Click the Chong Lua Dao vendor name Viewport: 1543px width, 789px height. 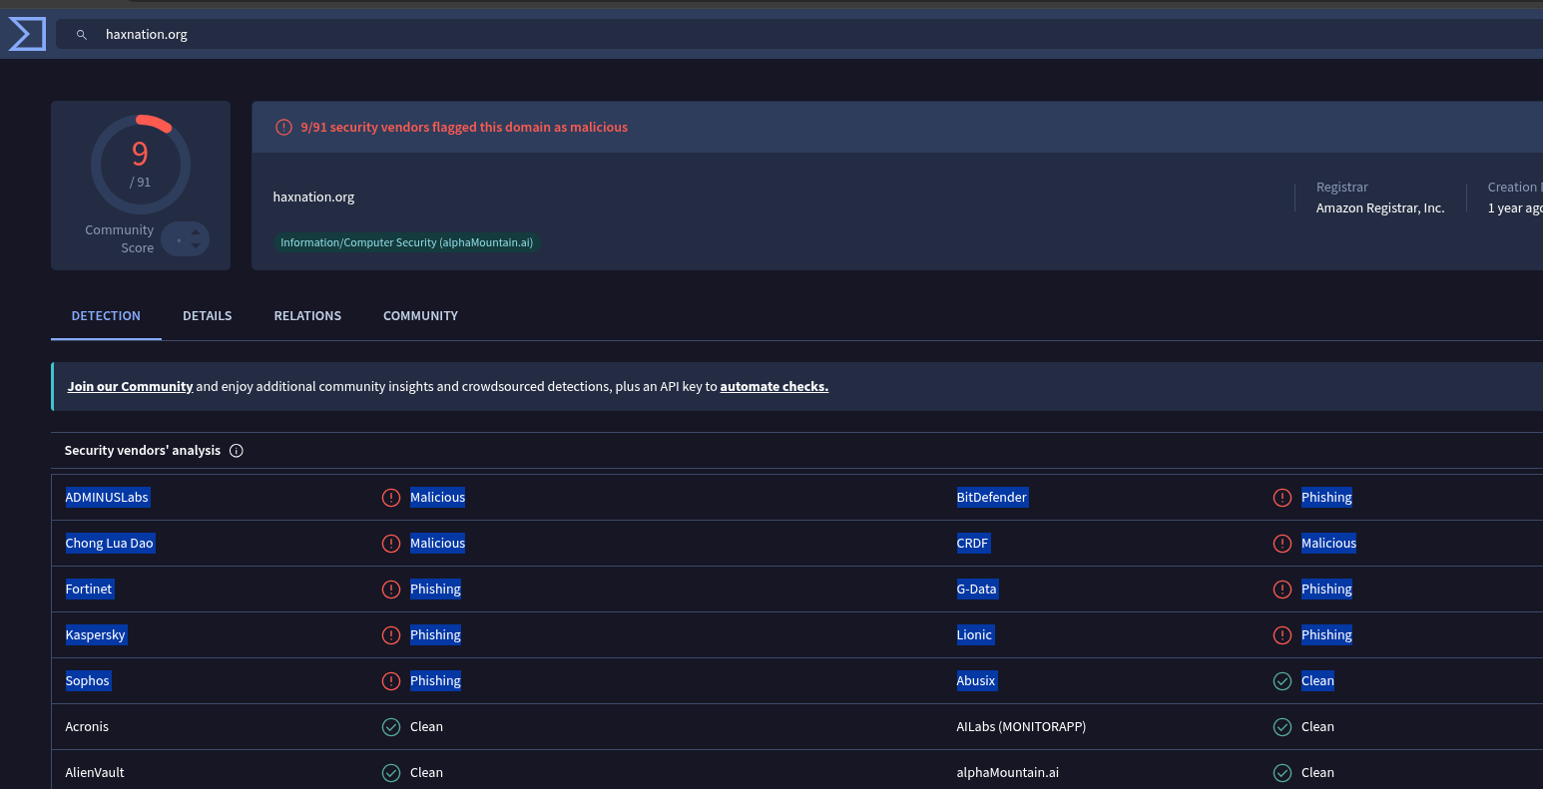click(x=110, y=543)
